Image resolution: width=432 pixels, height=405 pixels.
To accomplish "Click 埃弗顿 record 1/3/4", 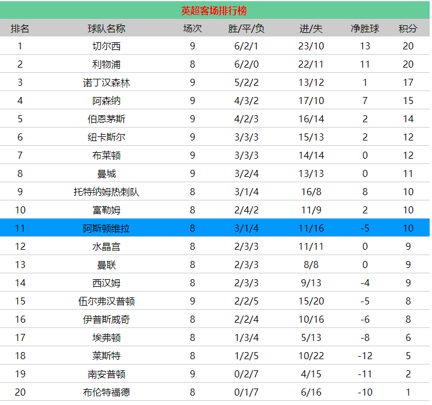I will (x=247, y=337).
